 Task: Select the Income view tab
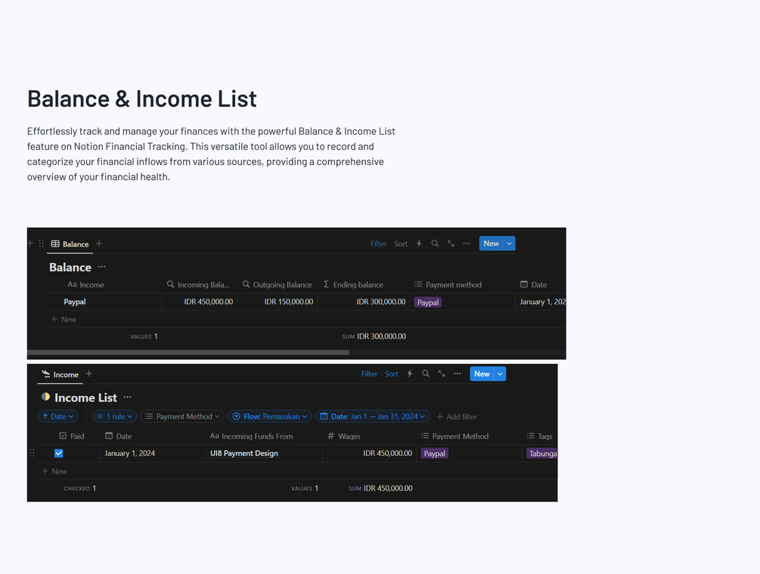tap(60, 374)
